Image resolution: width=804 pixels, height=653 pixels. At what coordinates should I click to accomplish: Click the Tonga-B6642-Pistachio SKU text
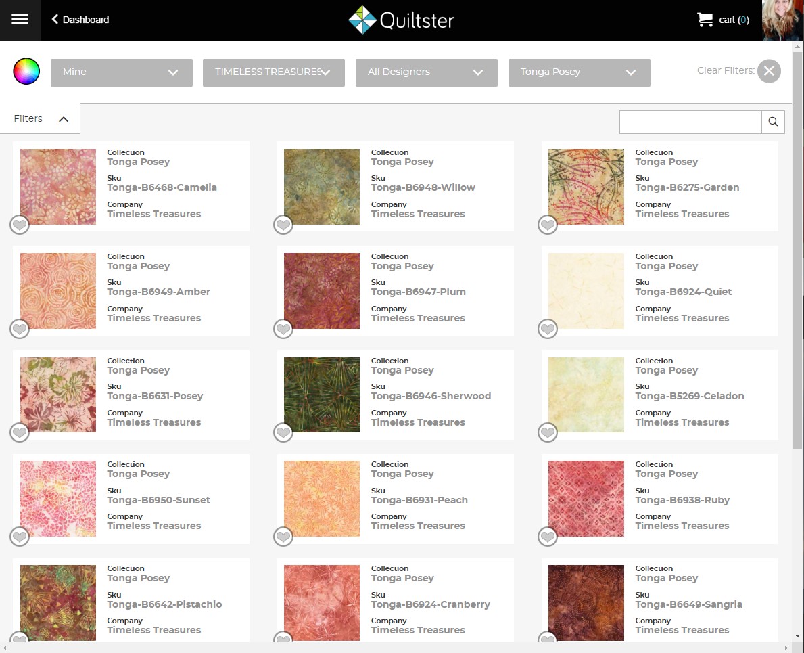pyautogui.click(x=164, y=604)
